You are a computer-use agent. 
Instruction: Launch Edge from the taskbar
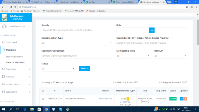click(25, 109)
